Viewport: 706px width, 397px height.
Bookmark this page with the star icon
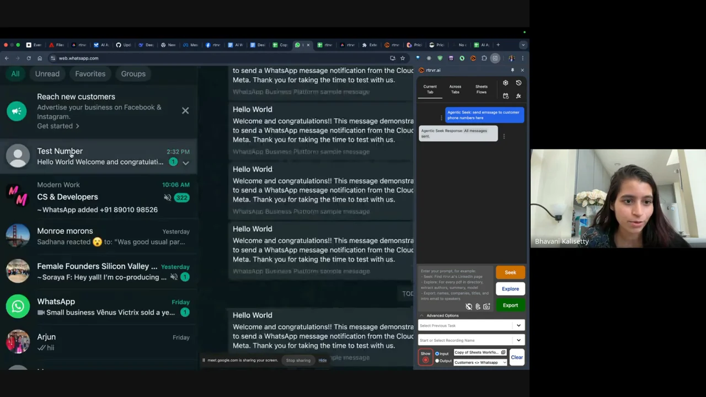click(403, 58)
